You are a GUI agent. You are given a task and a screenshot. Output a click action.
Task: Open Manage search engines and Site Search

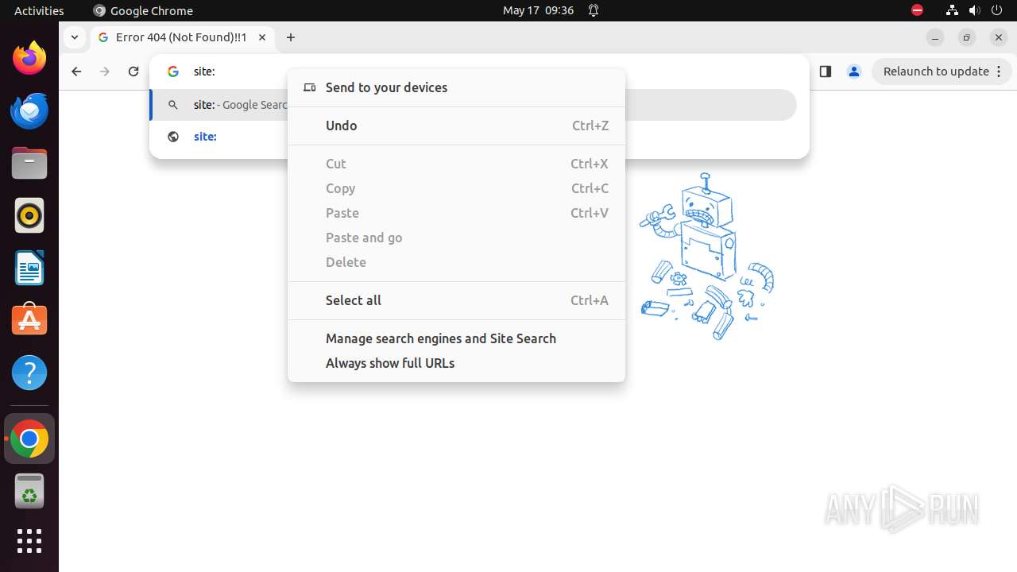(x=456, y=338)
